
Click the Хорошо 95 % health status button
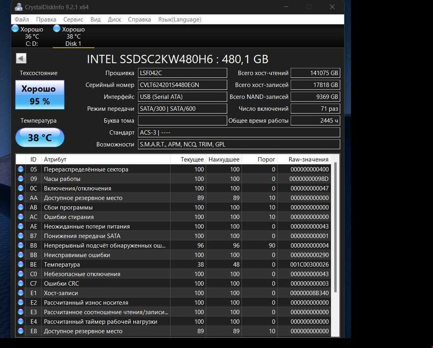click(x=40, y=95)
